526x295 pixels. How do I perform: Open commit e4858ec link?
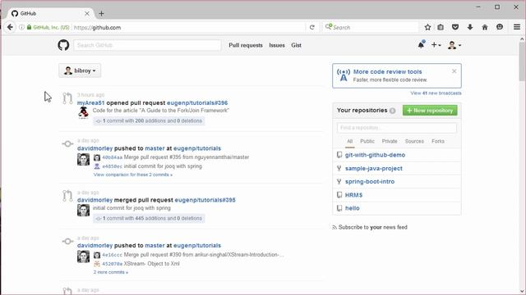tap(112, 166)
